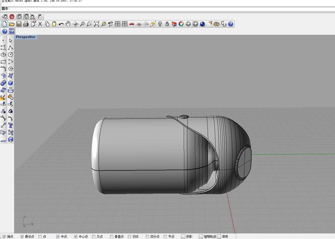
Task: Copy using the two-pages icon
Action: tap(47, 24)
